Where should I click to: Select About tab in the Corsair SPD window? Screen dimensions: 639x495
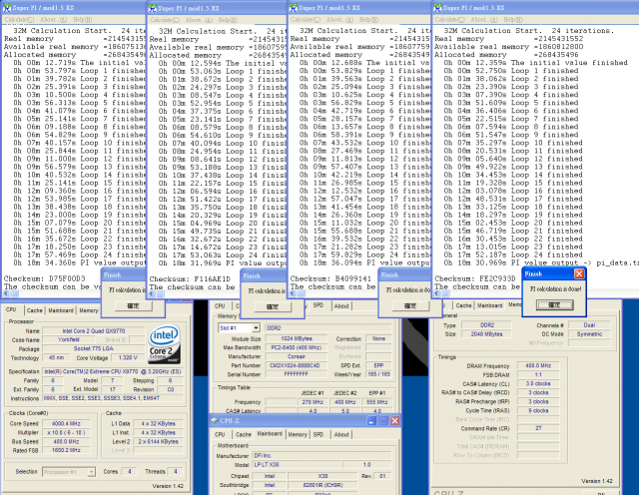tap(341, 306)
